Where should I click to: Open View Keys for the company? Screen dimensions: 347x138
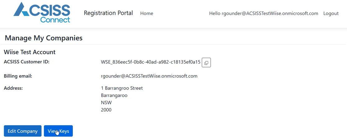[58, 131]
